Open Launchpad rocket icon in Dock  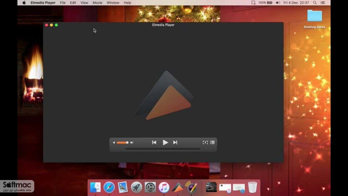click(x=136, y=187)
